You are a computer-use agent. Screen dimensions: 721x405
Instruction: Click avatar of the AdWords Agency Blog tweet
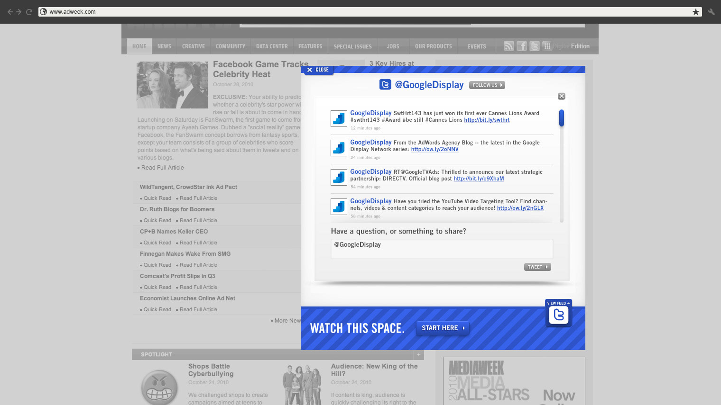[x=339, y=148]
